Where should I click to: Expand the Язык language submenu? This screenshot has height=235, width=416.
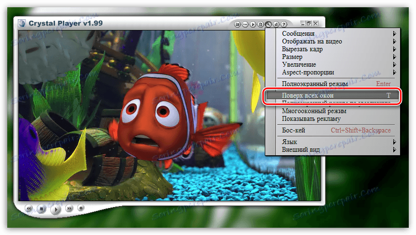point(339,142)
